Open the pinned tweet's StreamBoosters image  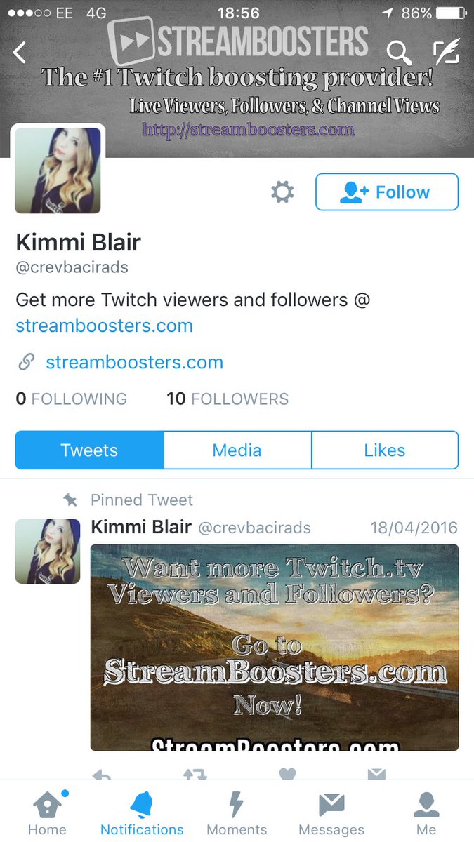(275, 648)
